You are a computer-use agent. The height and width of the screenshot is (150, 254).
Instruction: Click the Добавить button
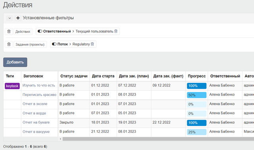point(15,62)
